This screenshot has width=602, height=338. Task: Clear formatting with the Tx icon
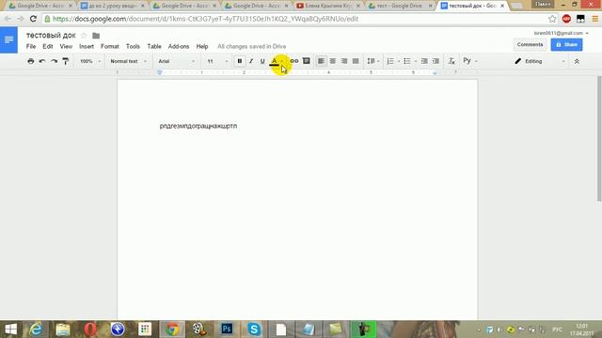tap(451, 61)
